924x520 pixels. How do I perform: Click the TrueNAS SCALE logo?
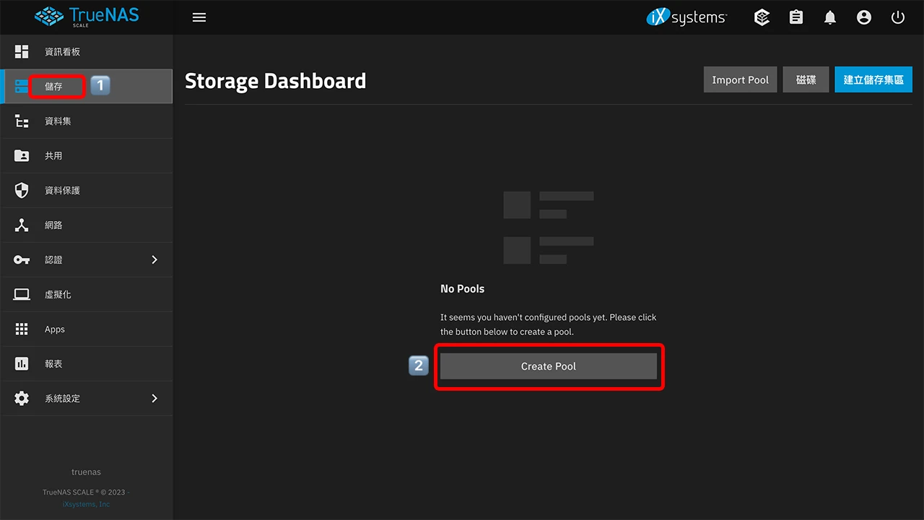[x=86, y=17]
